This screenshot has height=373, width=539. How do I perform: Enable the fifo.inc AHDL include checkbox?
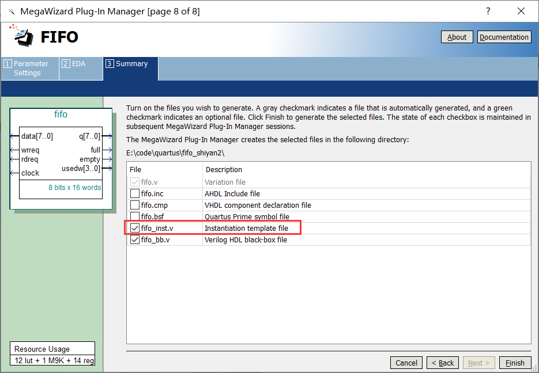[x=135, y=193]
